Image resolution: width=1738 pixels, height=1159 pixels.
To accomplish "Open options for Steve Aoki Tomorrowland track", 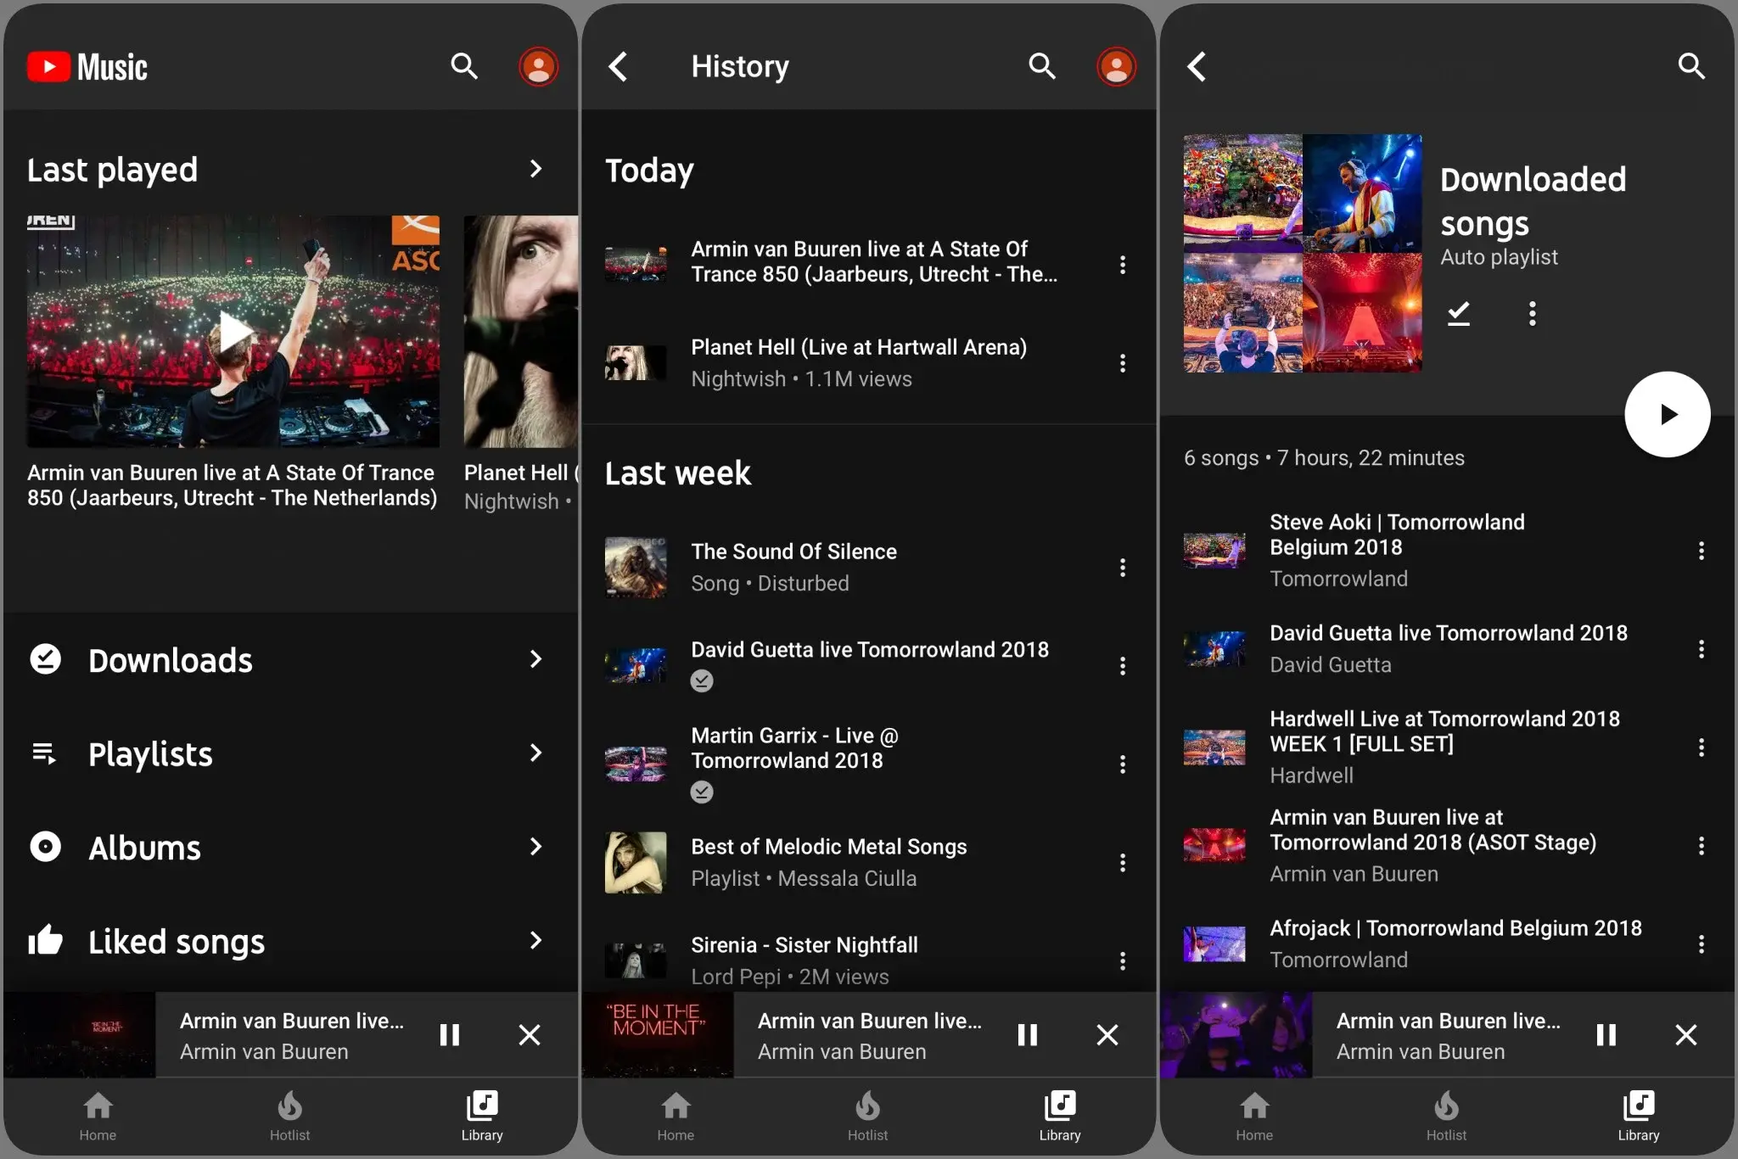I will 1701,551.
